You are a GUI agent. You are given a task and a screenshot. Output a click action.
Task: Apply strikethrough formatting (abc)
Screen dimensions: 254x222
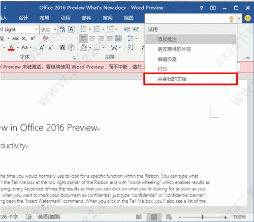(x=16, y=39)
